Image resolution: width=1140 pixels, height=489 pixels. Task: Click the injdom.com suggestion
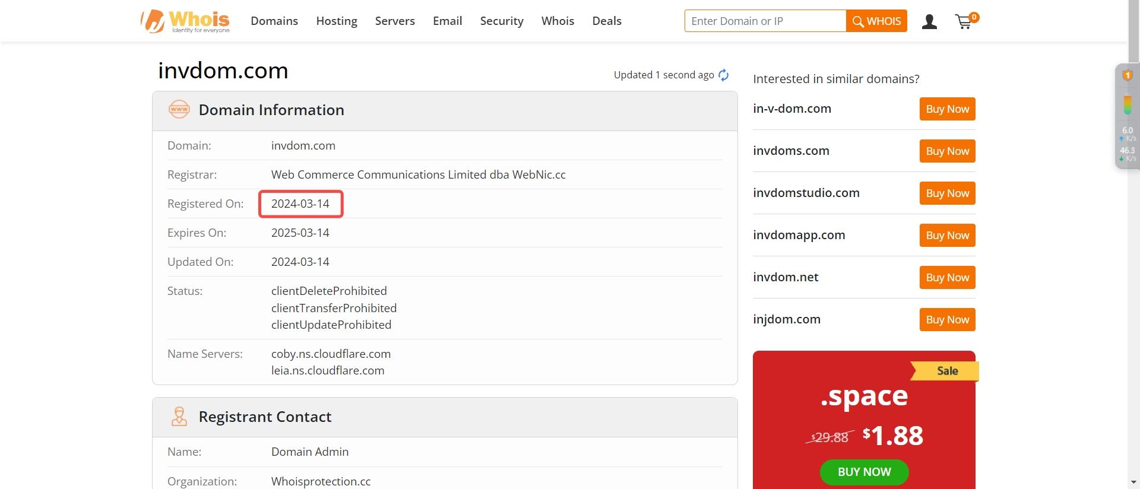787,319
